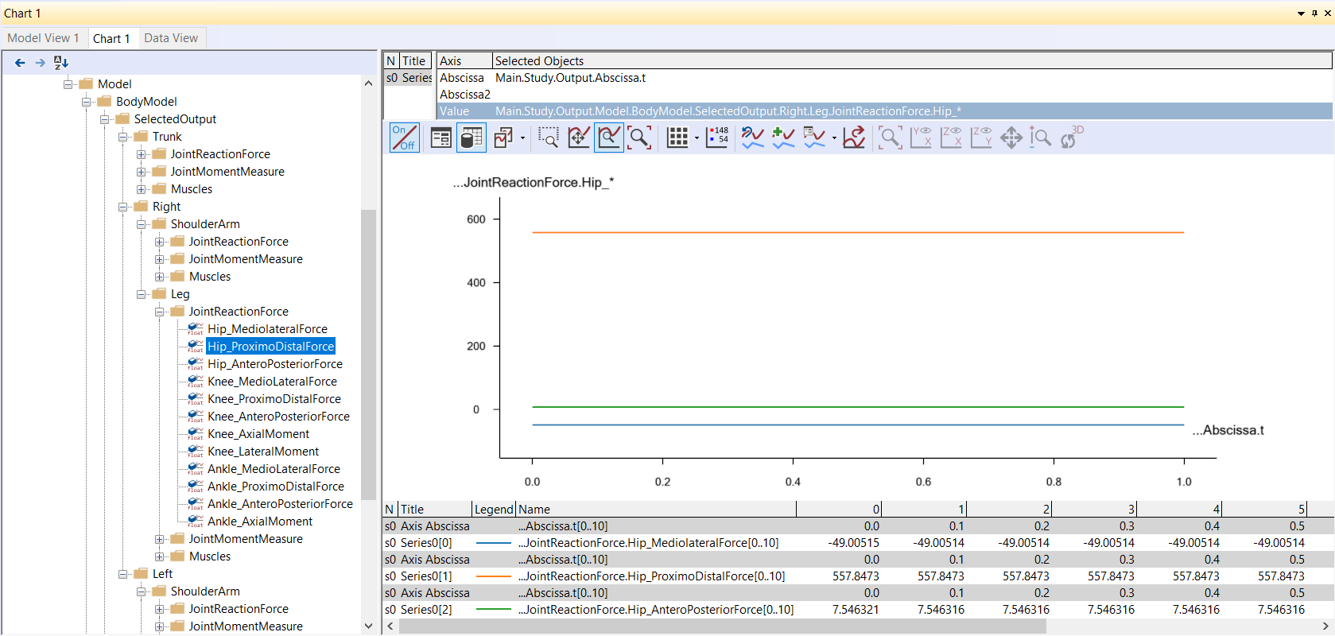This screenshot has height=636, width=1335.
Task: Select Ankle_AxialMoment variable
Action: click(x=260, y=522)
